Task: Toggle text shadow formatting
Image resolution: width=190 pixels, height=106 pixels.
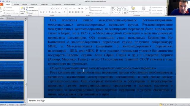Action: click(x=50, y=12)
